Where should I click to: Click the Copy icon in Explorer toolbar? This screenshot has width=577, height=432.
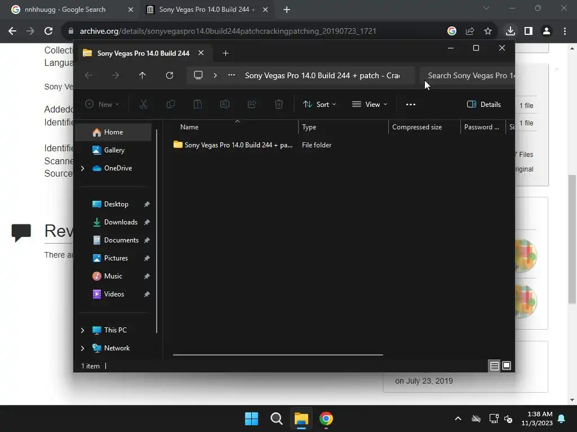[170, 105]
